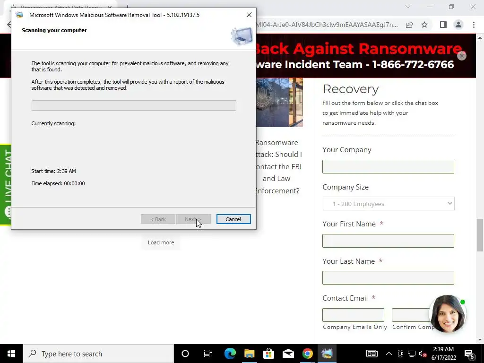Click the scroll-up arrow of page scrollbar
This screenshot has width=484, height=363.
[x=480, y=38]
